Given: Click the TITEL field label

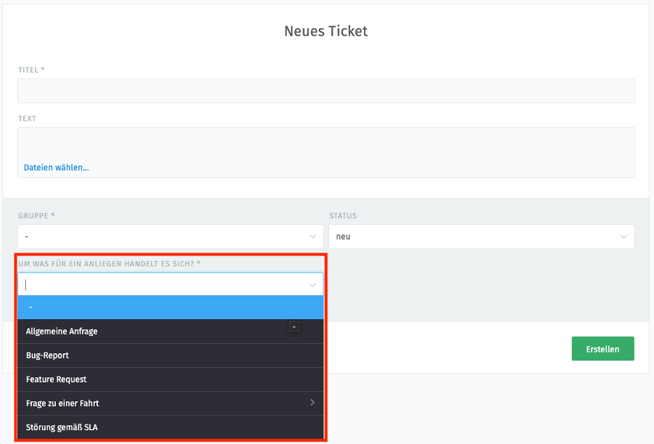Looking at the screenshot, I should (31, 70).
